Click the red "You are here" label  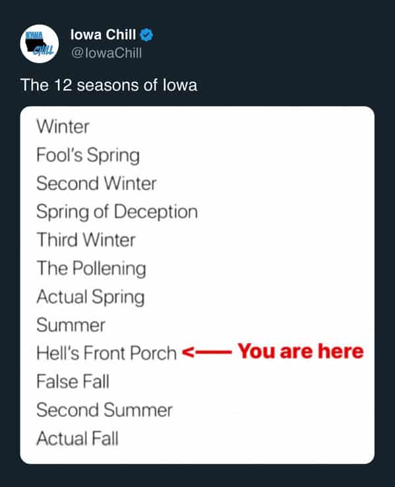pyautogui.click(x=300, y=351)
